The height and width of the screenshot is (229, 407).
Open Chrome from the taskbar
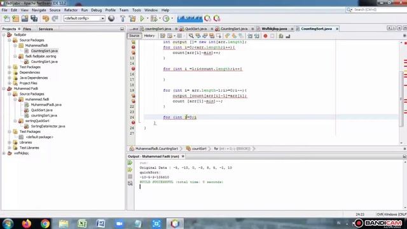(45, 223)
